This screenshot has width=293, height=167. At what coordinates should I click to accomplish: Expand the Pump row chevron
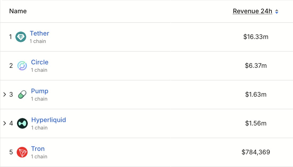5,94
